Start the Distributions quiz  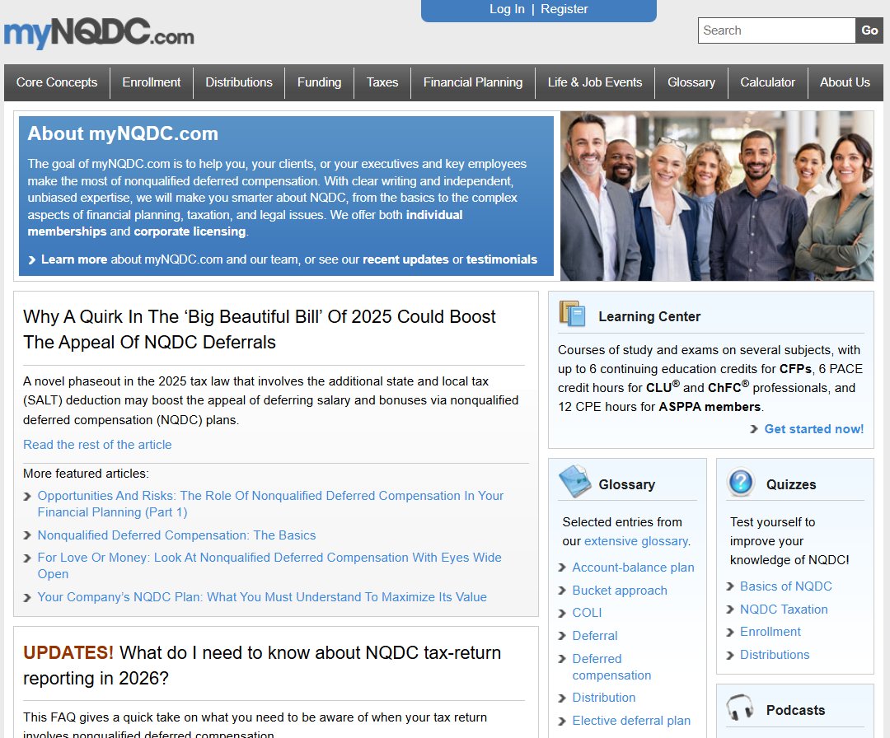pos(775,655)
